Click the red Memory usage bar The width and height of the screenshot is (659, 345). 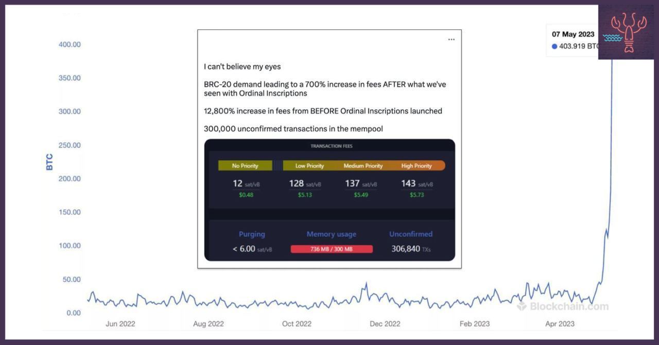coord(332,249)
